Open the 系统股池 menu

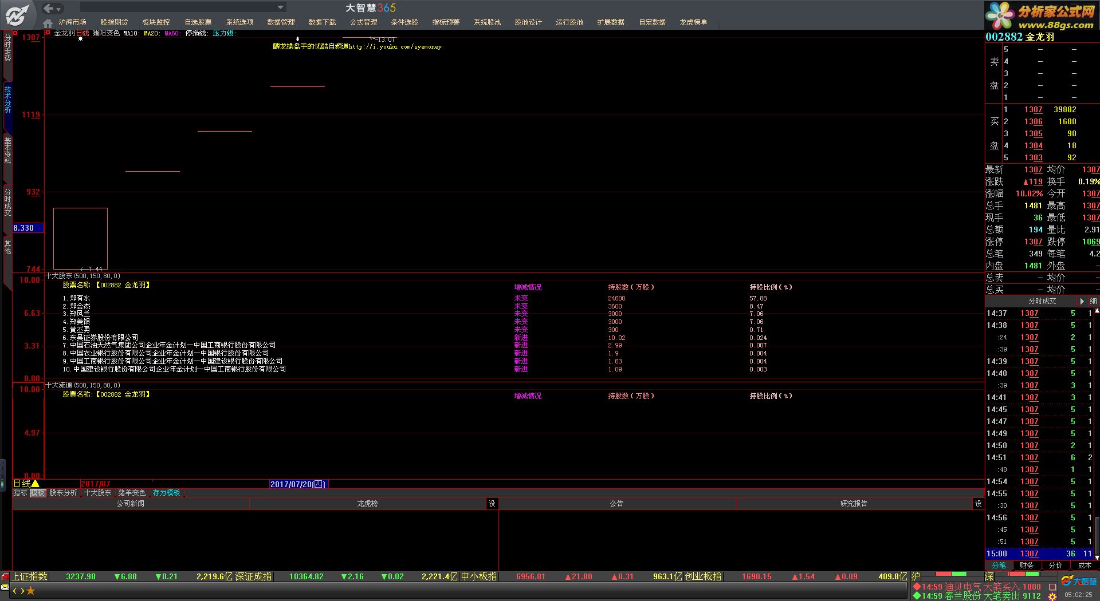(x=487, y=22)
